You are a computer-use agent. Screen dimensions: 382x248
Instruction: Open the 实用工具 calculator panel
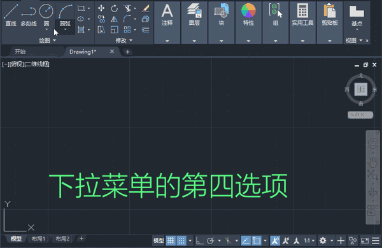click(x=302, y=22)
